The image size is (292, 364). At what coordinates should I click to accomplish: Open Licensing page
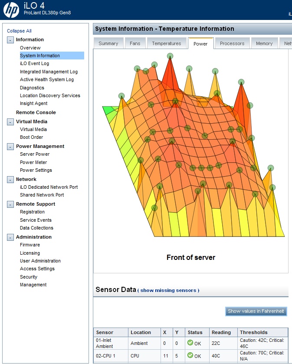(x=30, y=253)
